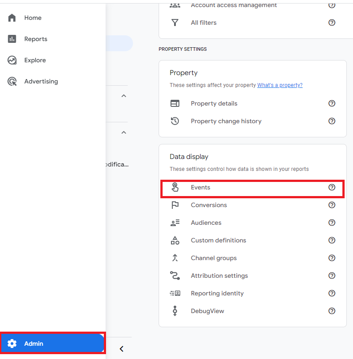Click the Conversions flag icon
Screen dimensions: 353x359
click(175, 205)
